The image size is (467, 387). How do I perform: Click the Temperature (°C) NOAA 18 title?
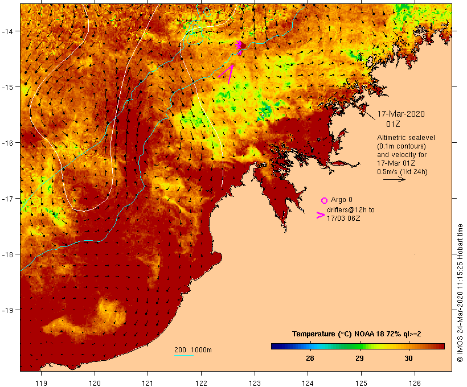click(357, 334)
